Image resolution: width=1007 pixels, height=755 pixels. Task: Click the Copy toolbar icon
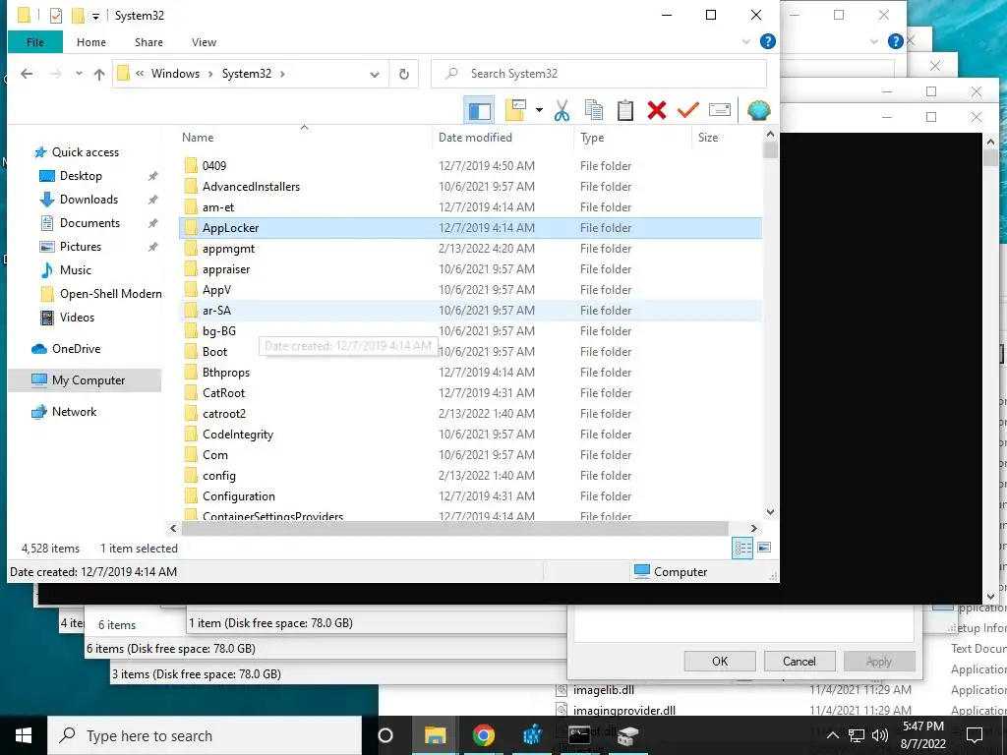pos(593,110)
